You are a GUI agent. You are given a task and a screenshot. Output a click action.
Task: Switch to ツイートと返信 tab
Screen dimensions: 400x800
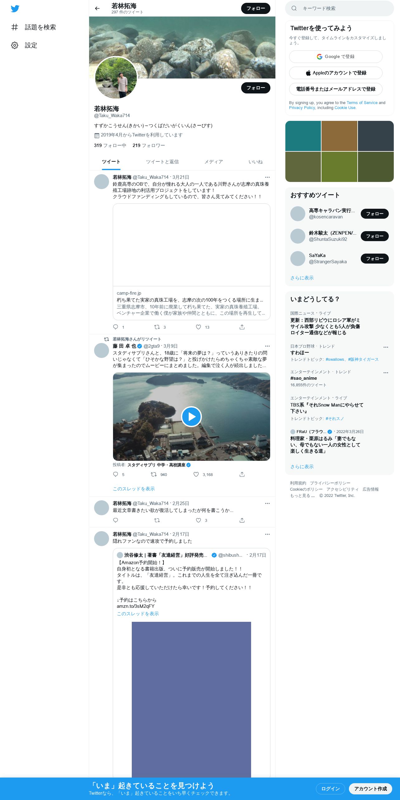[x=162, y=162]
